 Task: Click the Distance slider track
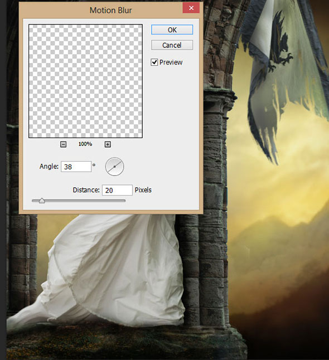79,201
